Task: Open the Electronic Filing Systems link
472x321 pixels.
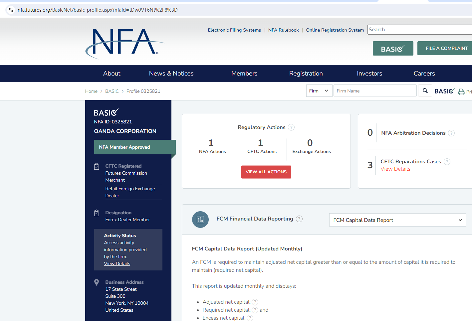Action: [234, 30]
